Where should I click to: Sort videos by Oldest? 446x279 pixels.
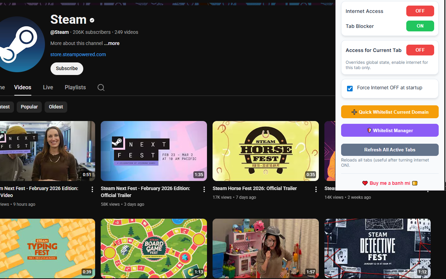pos(56,107)
